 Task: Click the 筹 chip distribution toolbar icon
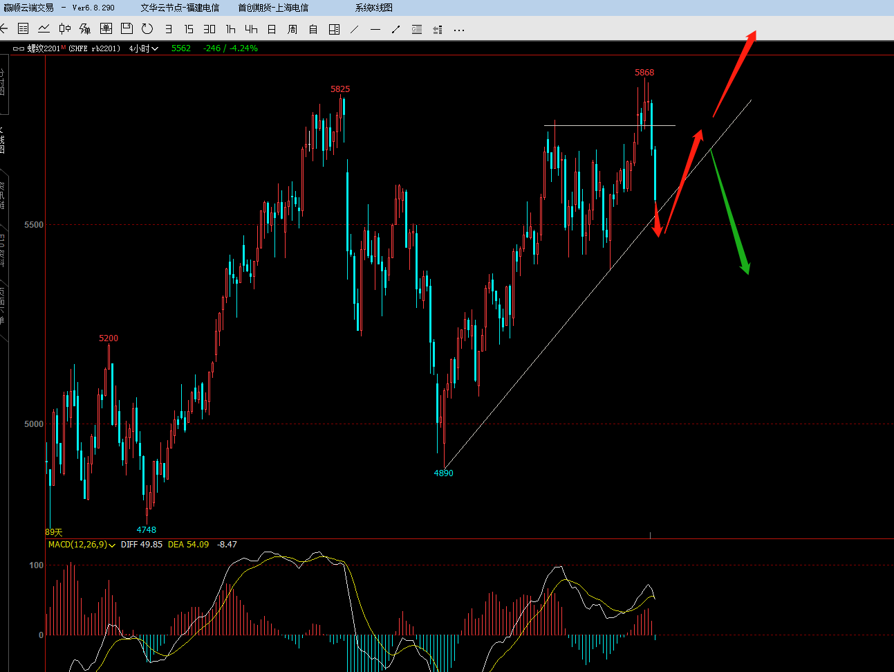coord(85,29)
